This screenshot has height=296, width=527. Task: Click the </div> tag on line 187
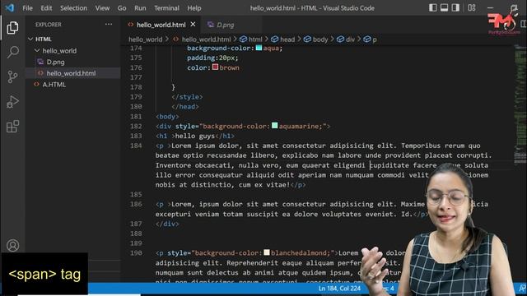(x=167, y=224)
